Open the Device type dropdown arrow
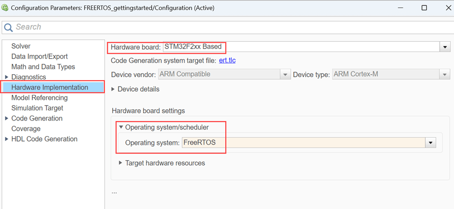 coord(445,74)
